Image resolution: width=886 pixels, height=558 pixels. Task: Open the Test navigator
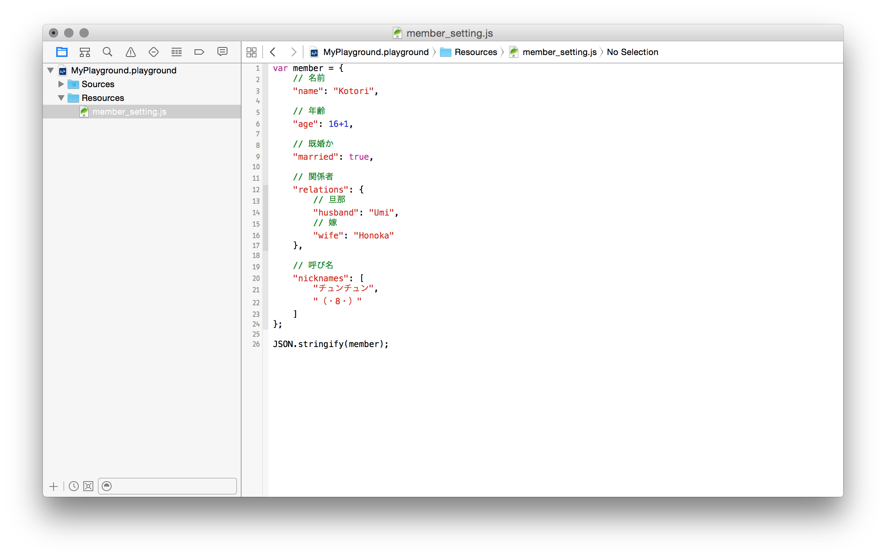point(153,52)
